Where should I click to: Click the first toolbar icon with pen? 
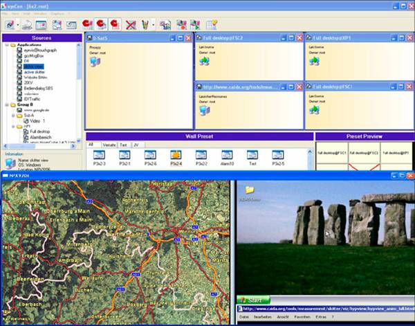(10, 25)
